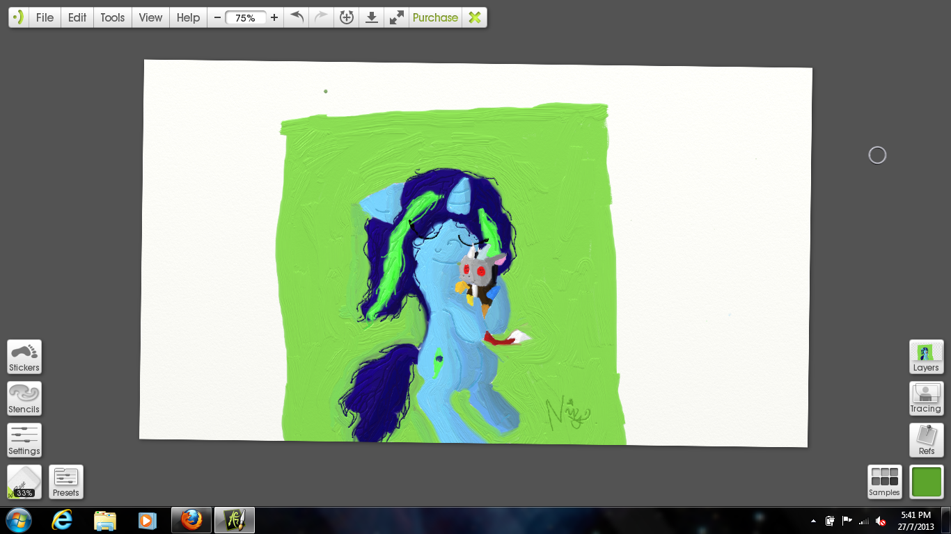The width and height of the screenshot is (951, 534).
Task: Open the View menu
Action: pyautogui.click(x=150, y=17)
